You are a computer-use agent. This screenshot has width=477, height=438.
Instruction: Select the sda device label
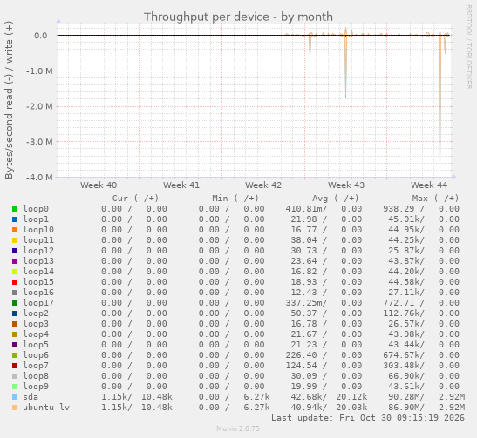click(x=31, y=397)
